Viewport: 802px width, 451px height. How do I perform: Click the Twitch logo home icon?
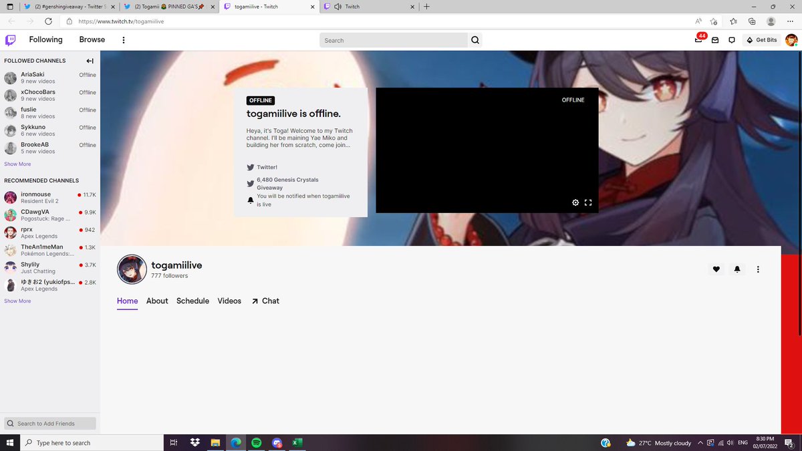coord(11,40)
